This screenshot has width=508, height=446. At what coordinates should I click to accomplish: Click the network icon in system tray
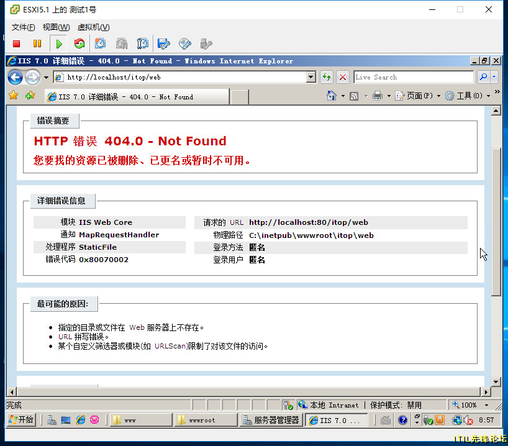457,421
